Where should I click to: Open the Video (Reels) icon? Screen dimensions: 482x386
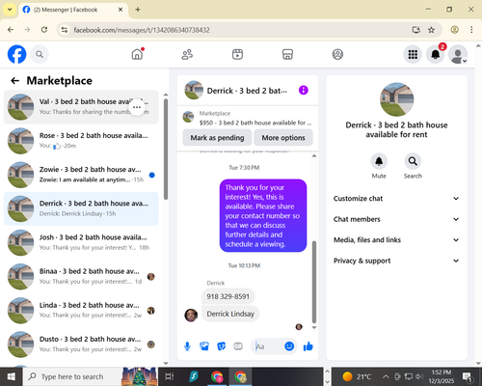click(x=237, y=54)
